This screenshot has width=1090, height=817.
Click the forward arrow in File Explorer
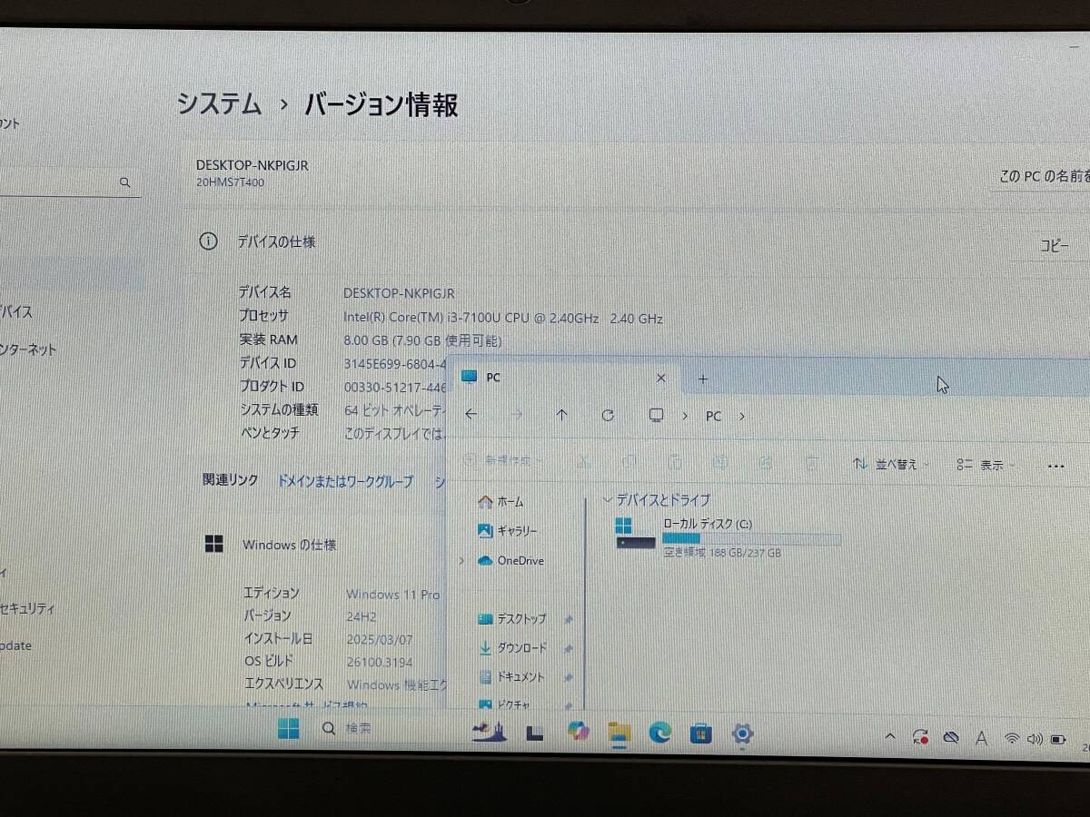click(x=517, y=415)
